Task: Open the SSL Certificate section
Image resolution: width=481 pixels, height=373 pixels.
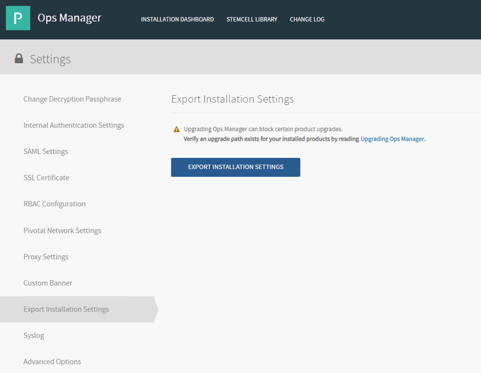Action: click(46, 178)
